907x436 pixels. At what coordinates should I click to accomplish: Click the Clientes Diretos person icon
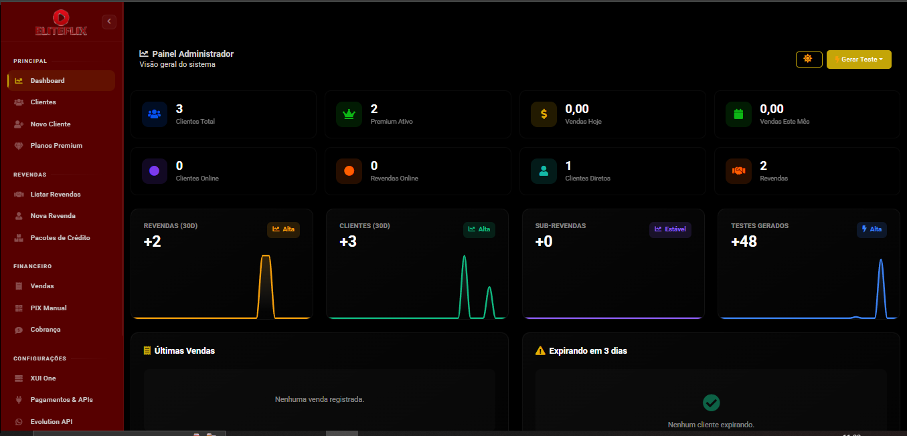tap(544, 171)
